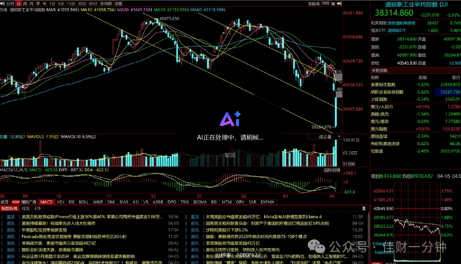The height and width of the screenshot is (264, 461).
Task: Switch to 1分 minute chart
Action: tap(52, 3)
